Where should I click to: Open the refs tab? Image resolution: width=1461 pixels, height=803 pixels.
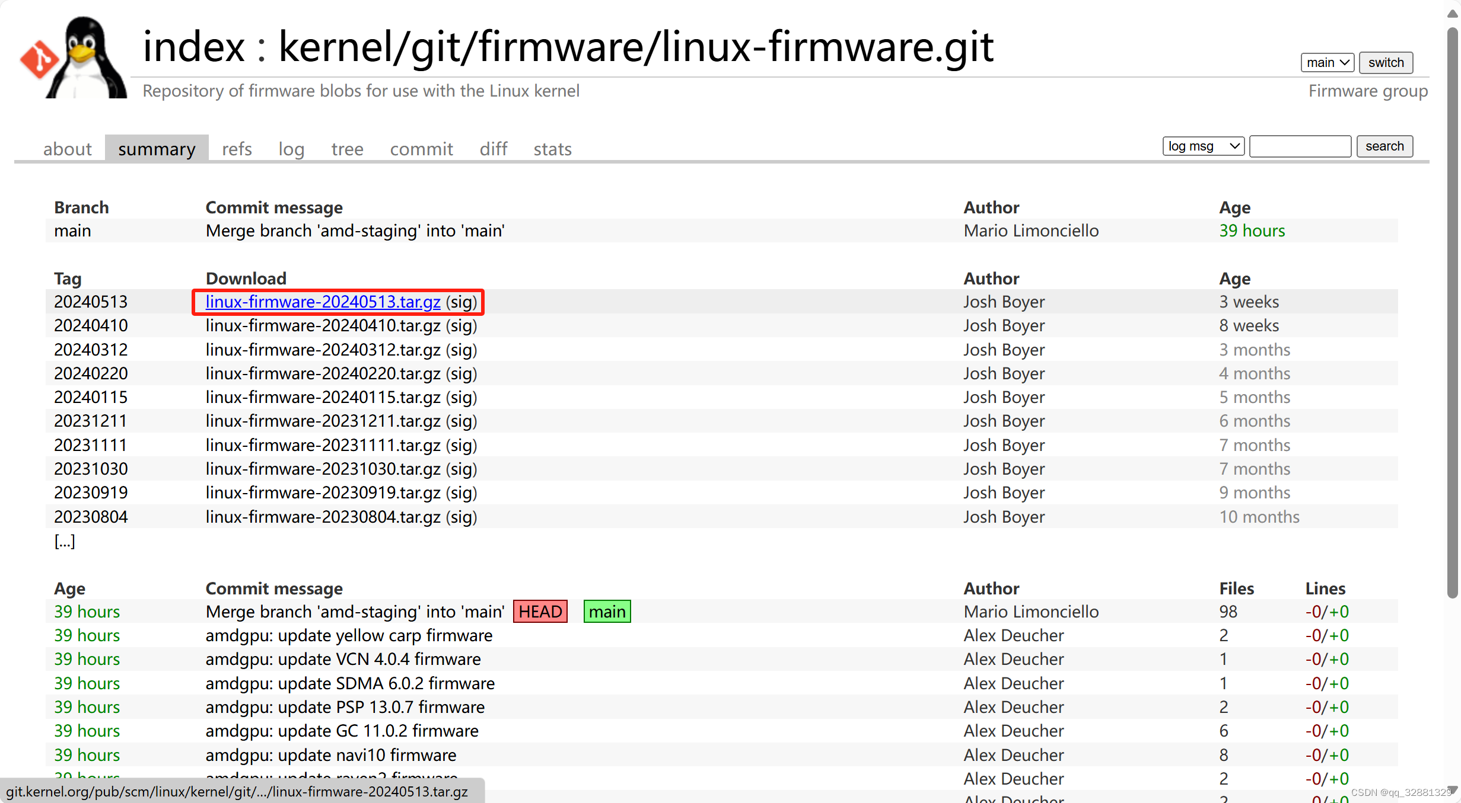(x=237, y=149)
